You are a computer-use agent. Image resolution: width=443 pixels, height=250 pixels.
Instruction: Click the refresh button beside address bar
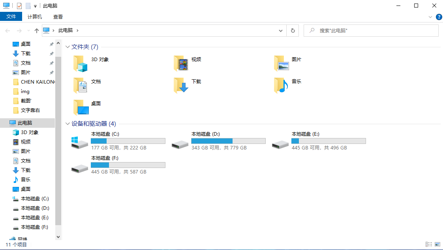pyautogui.click(x=293, y=30)
